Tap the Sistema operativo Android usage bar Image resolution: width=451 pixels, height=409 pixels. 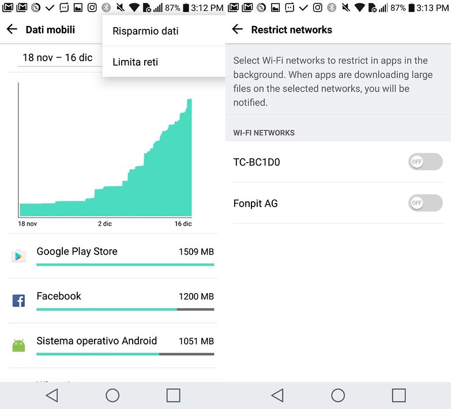125,354
